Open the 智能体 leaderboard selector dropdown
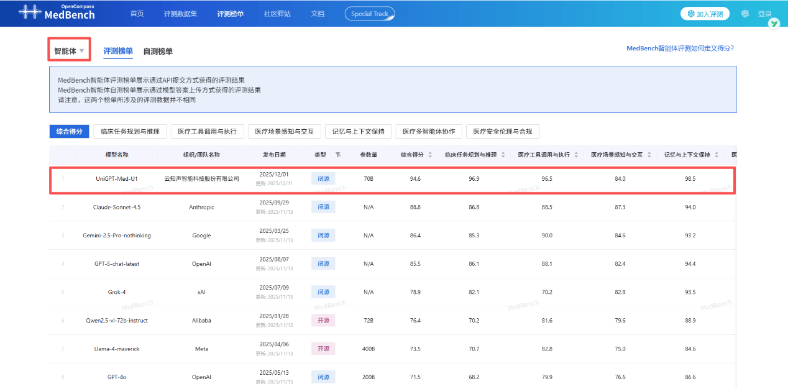Screen dimensions: 788x389 coord(68,49)
